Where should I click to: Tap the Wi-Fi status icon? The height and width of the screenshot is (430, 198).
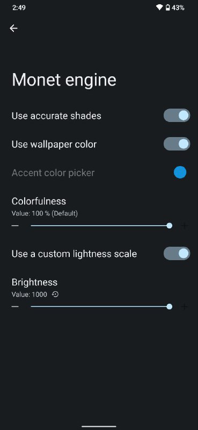(159, 8)
